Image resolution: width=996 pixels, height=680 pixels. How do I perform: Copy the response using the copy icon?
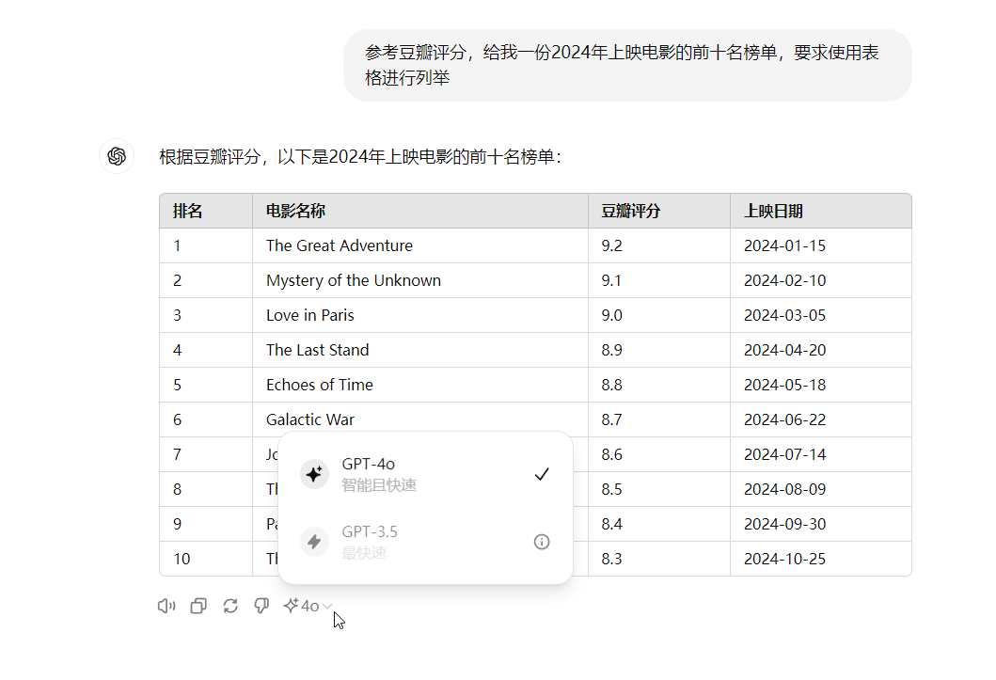pos(198,606)
